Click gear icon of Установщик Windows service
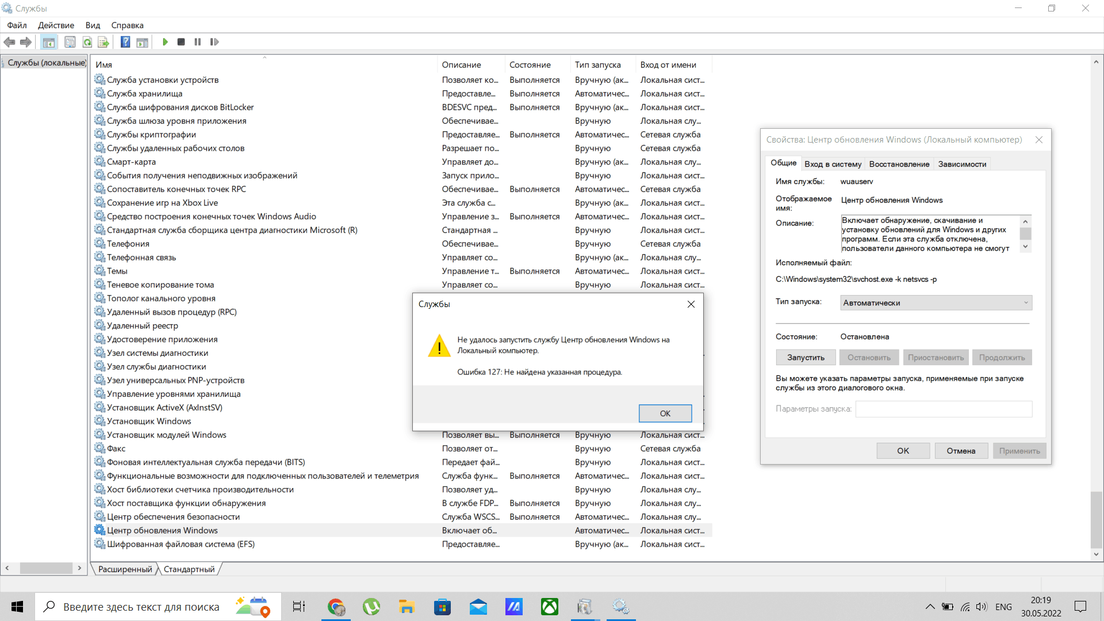The width and height of the screenshot is (1104, 621). click(x=99, y=421)
